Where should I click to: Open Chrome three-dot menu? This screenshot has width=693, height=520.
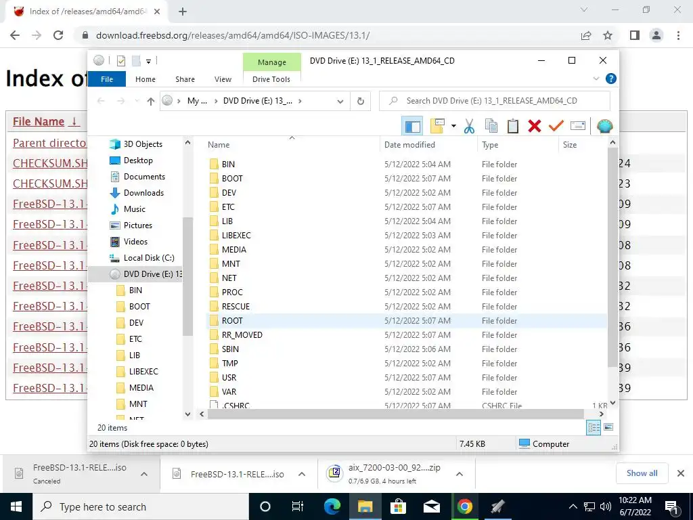click(678, 35)
